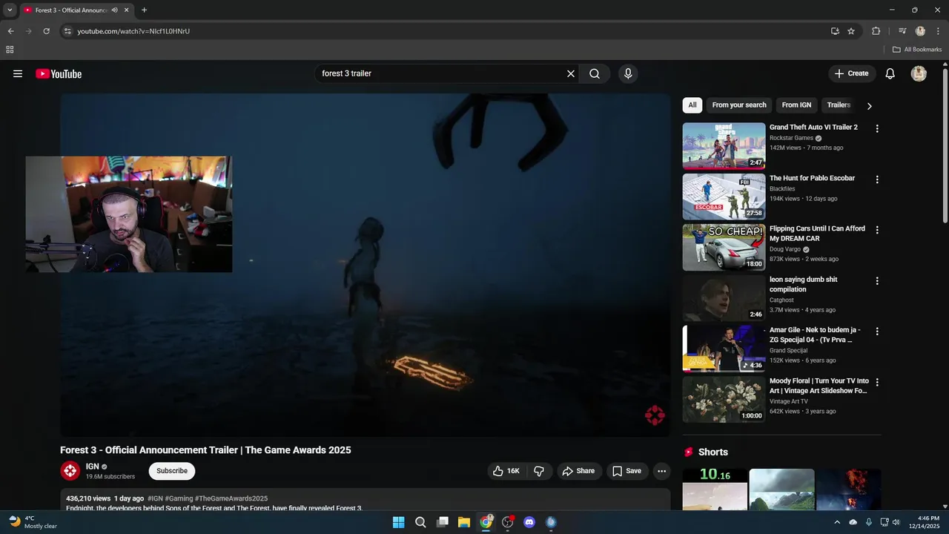This screenshot has height=534, width=949.
Task: Reload the page
Action: (x=46, y=31)
